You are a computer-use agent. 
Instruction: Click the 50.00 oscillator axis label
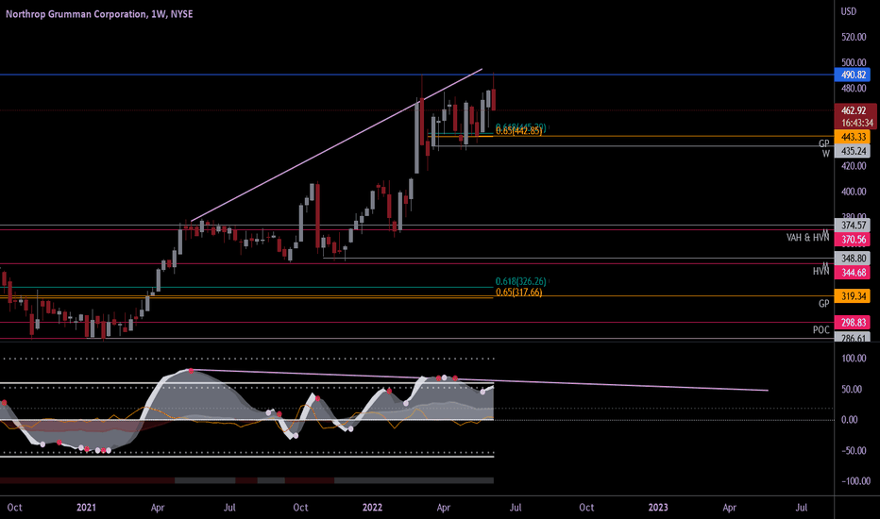pos(852,390)
